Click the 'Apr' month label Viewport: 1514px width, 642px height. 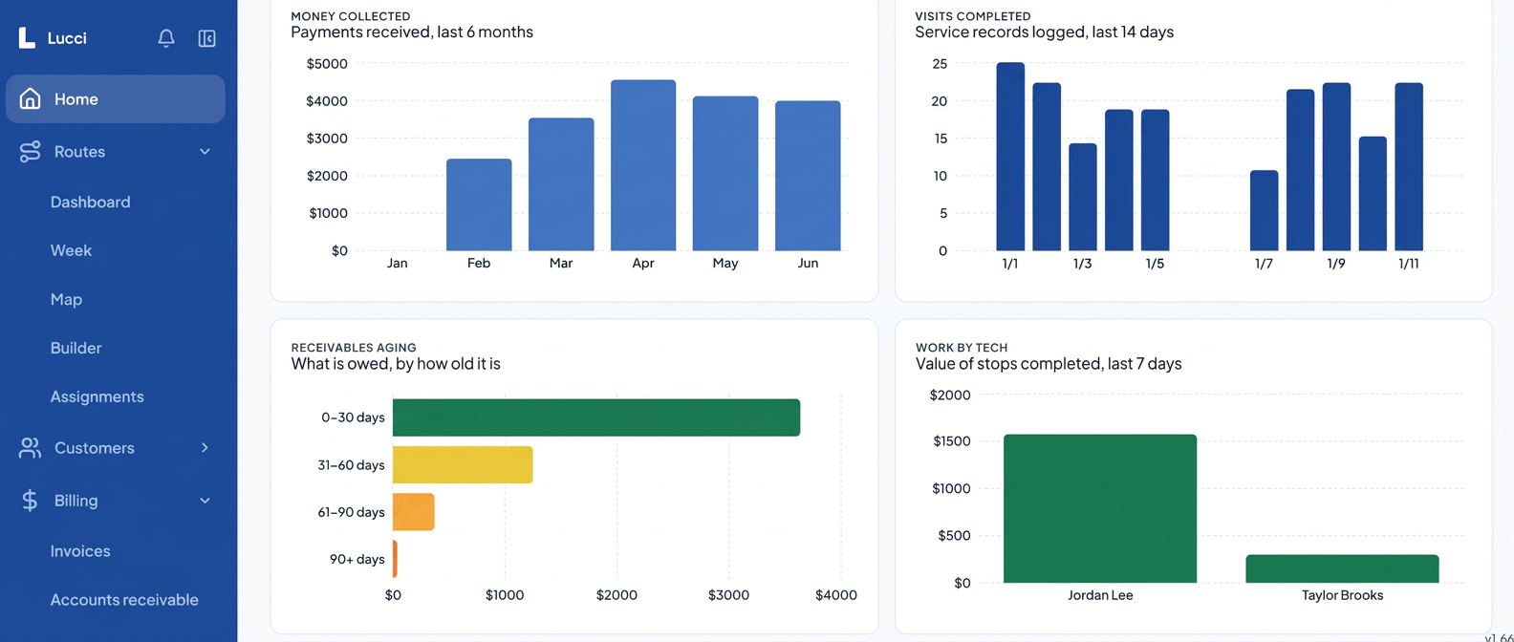[643, 263]
